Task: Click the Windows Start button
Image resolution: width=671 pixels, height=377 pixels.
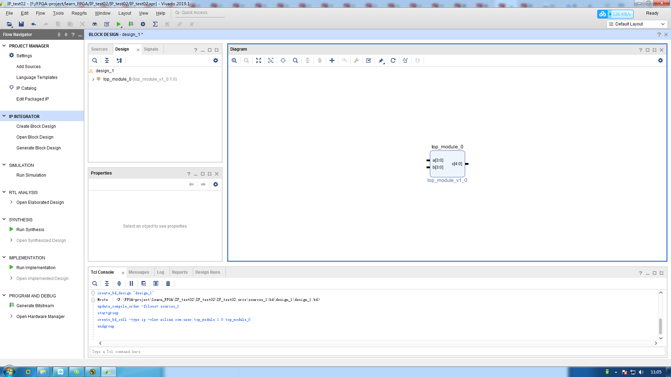Action: 9,371
